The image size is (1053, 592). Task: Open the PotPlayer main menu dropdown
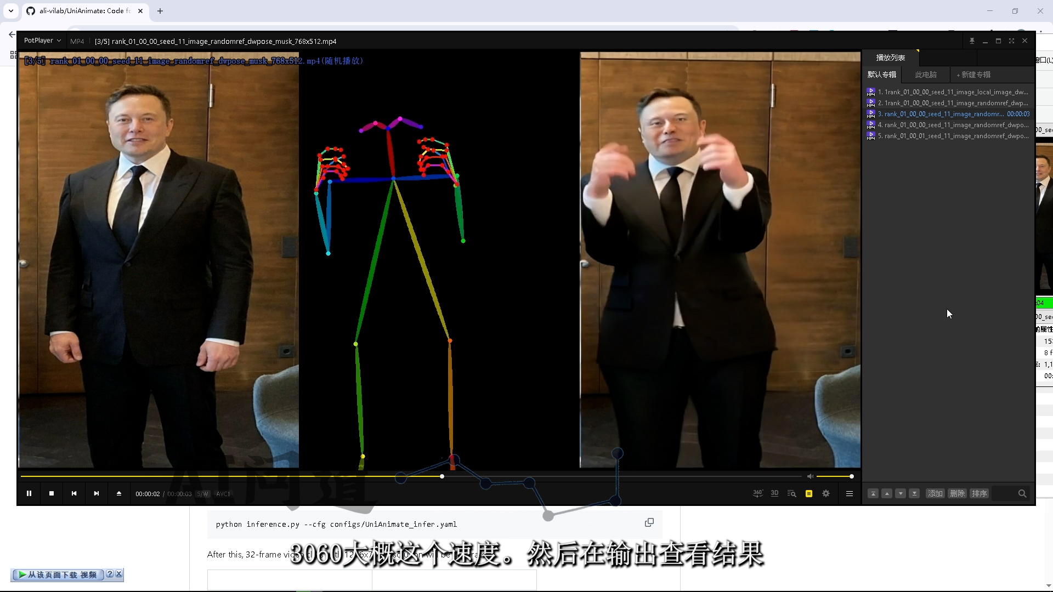42,41
